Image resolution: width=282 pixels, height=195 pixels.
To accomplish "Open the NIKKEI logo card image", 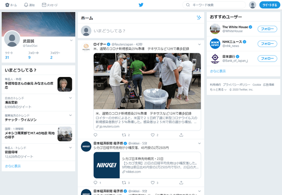I will 106,165.
